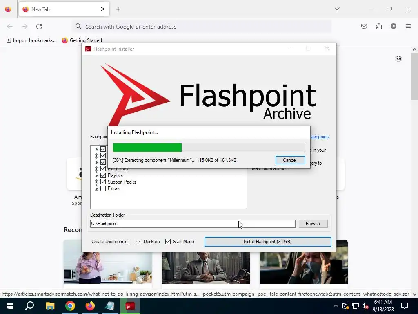Viewport: 418px width, 314px height.
Task: Open the article thumbnail of man in suit
Action: tap(206, 268)
